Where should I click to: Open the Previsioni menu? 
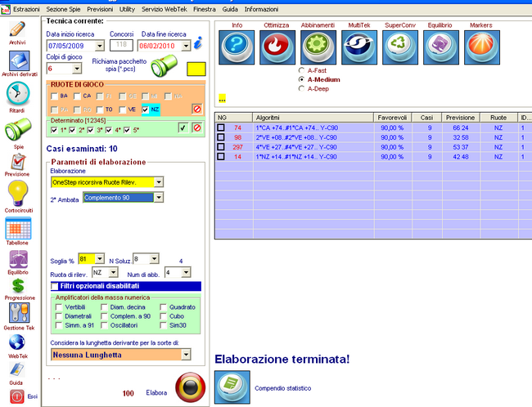pyautogui.click(x=100, y=10)
